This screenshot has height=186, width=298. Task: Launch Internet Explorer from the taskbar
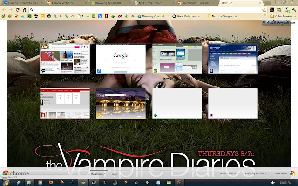coord(19,183)
